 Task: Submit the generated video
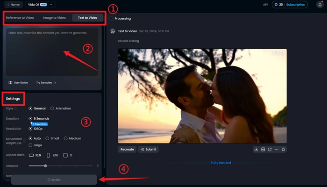pos(149,150)
